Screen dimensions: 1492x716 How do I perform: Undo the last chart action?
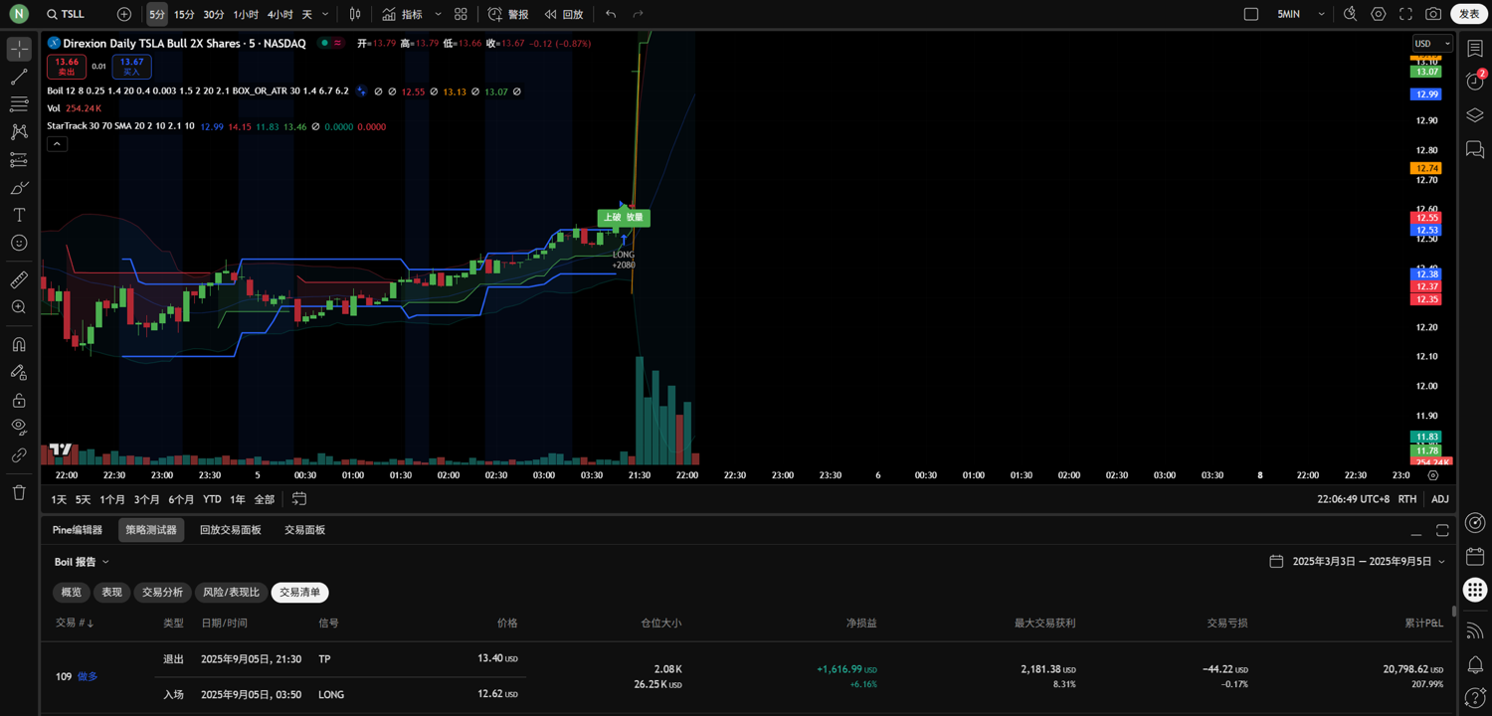point(611,14)
